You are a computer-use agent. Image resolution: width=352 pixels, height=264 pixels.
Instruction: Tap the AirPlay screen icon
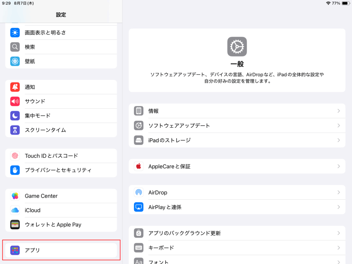pos(139,207)
